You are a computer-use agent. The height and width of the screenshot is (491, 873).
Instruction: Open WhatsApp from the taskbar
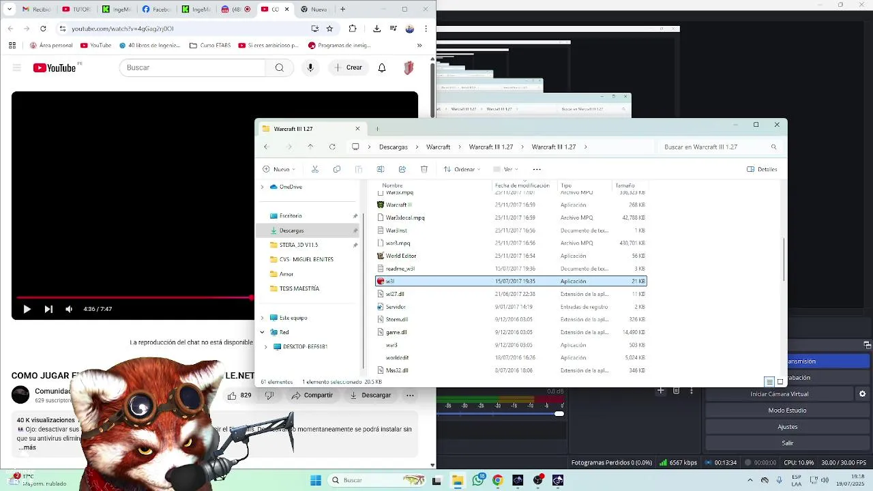478,480
